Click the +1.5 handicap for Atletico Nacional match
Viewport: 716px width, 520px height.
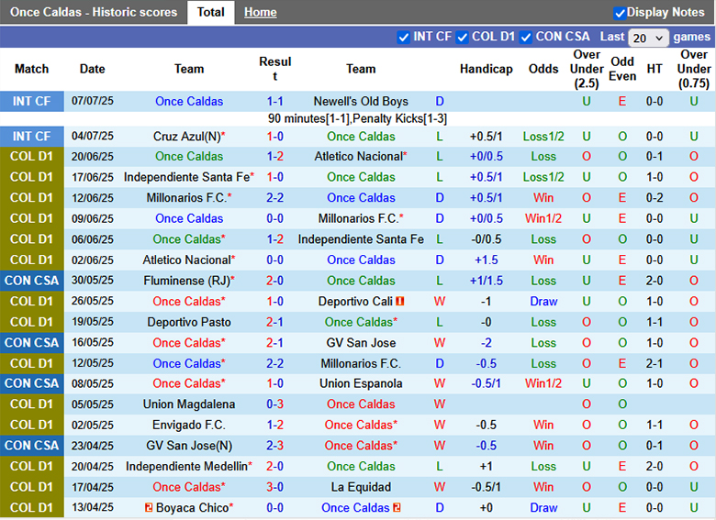point(486,260)
